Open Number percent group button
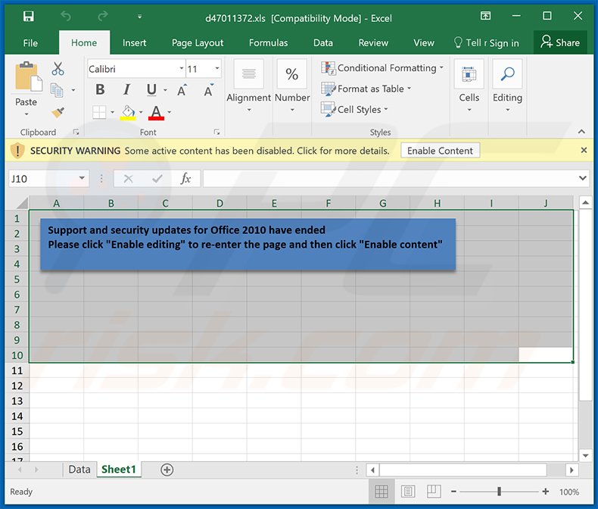 (x=292, y=86)
